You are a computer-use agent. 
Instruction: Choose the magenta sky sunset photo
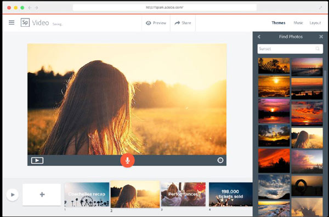click(x=274, y=111)
